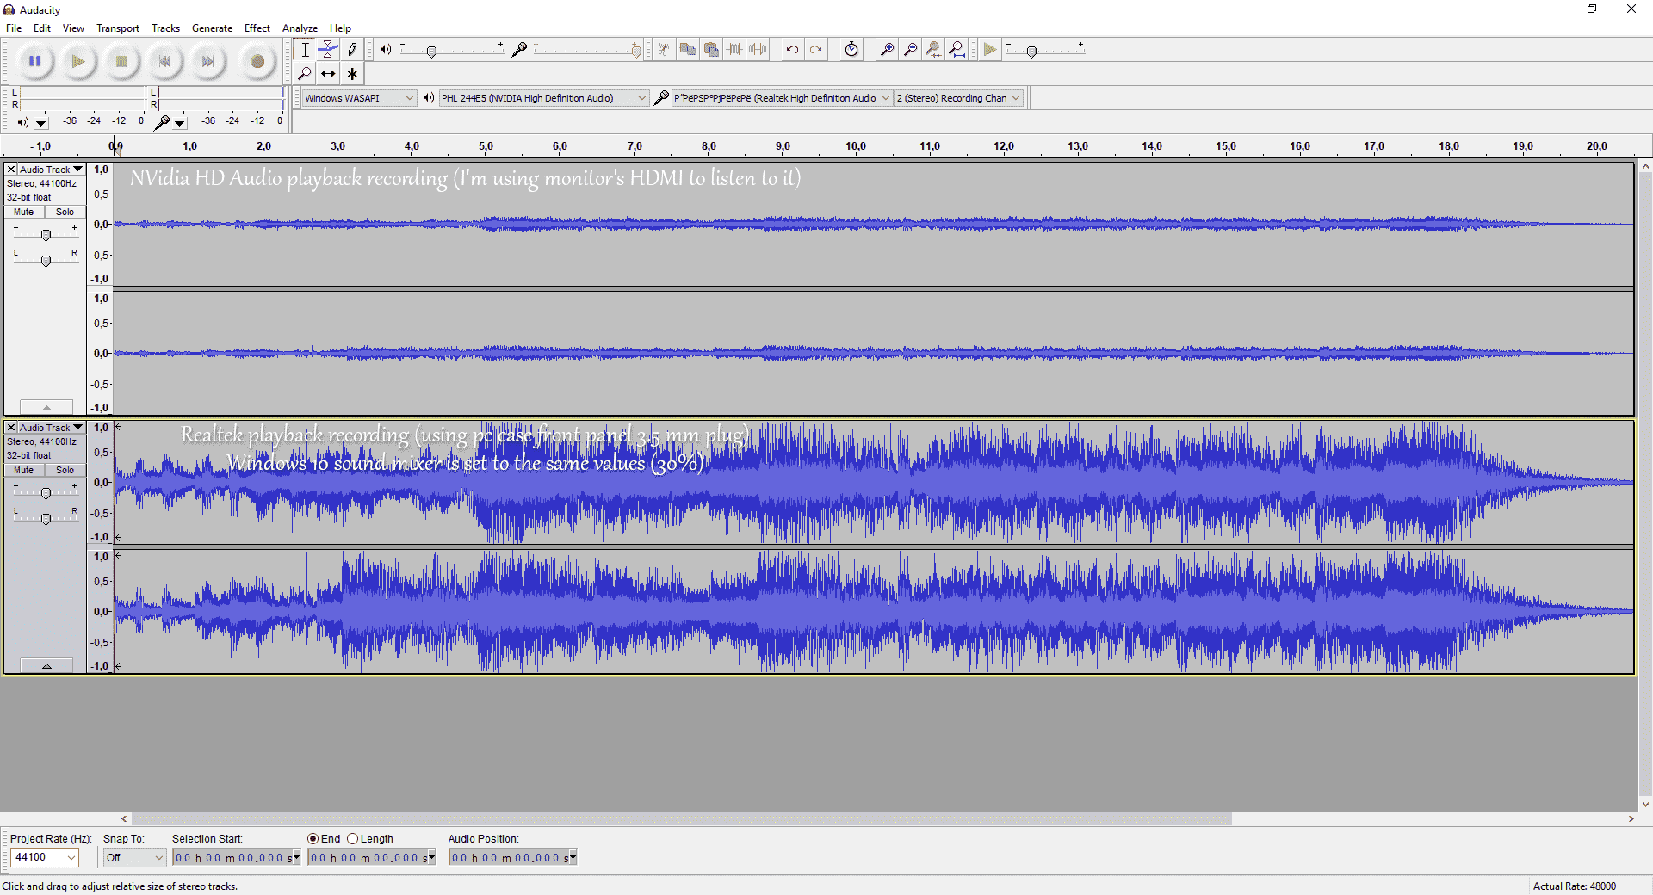Screen dimensions: 1653x895
Task: Open the playback device dropdown (PHL 244E5)
Action: click(x=544, y=98)
